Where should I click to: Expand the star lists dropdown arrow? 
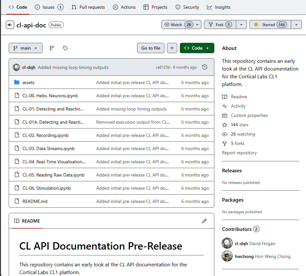tap(296, 24)
